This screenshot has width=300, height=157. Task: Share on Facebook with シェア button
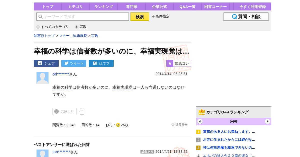[46, 63]
